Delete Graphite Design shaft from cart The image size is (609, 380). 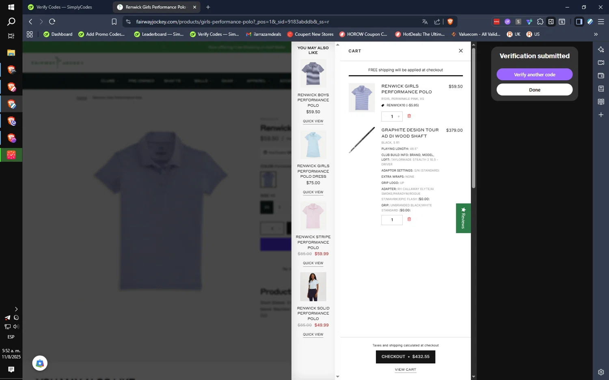click(409, 219)
